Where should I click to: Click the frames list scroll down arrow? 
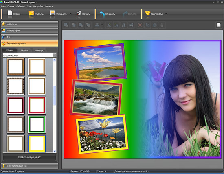pos(55,151)
